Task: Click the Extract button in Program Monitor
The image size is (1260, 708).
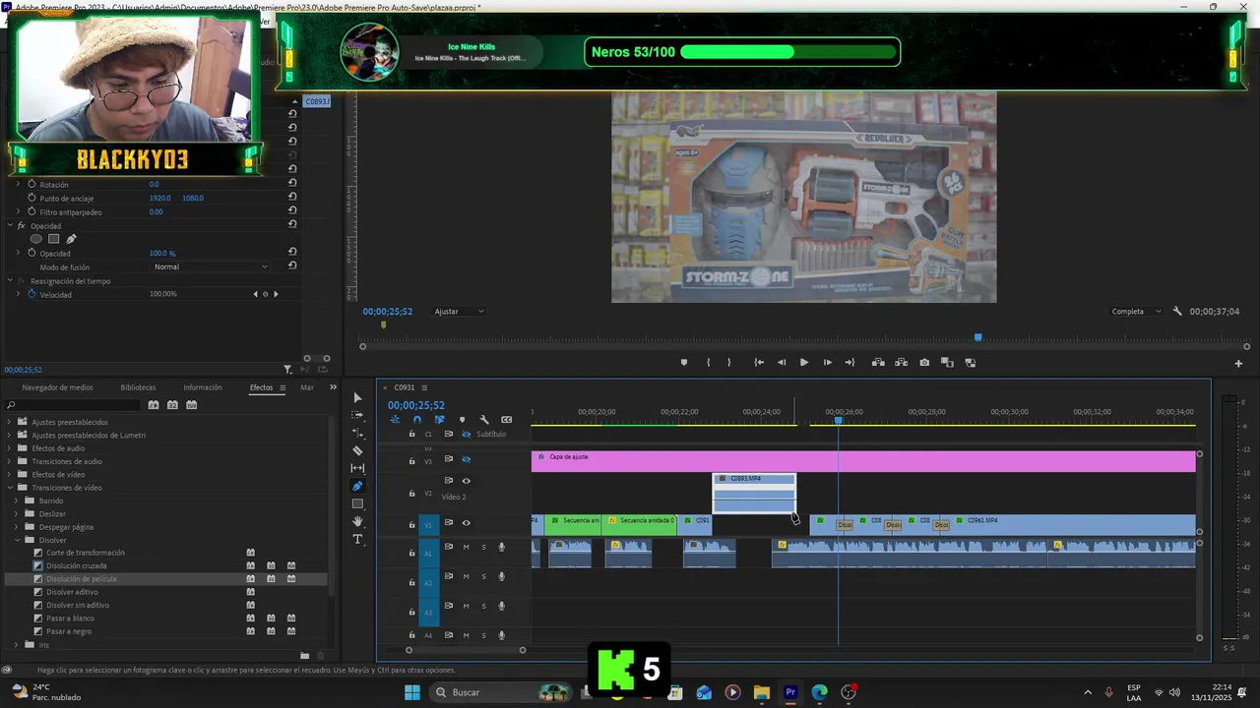Action: coord(901,363)
